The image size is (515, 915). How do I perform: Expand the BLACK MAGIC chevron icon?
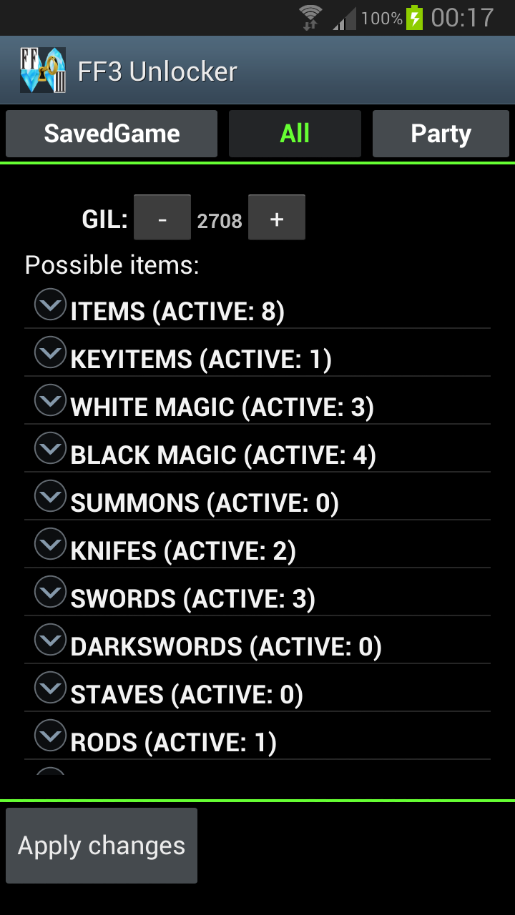point(51,448)
